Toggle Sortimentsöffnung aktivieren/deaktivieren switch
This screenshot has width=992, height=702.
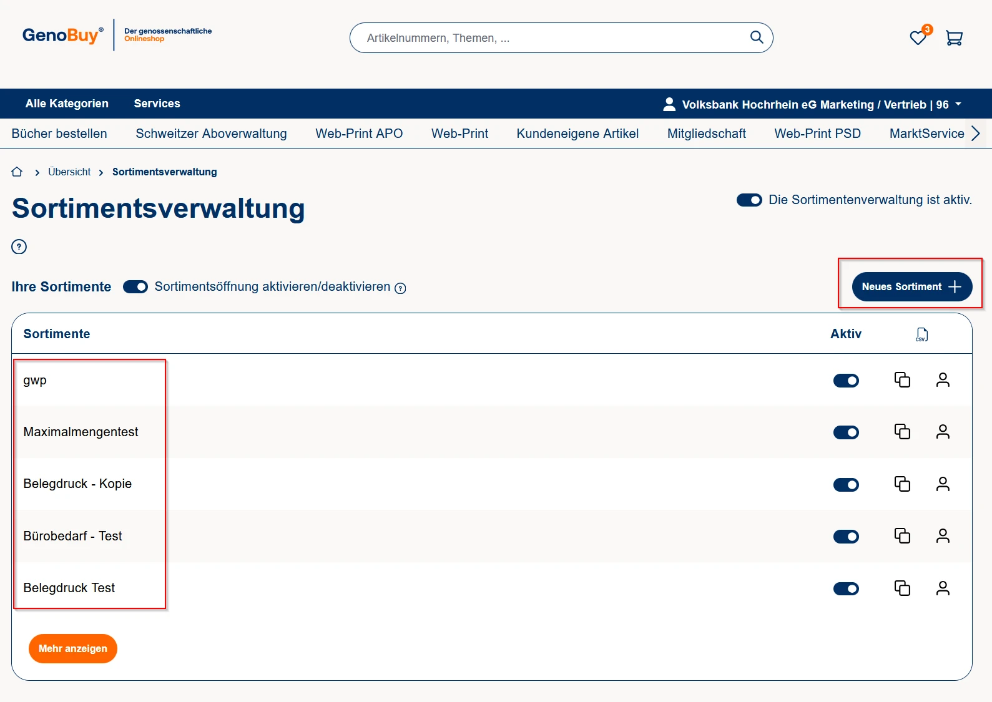[135, 287]
